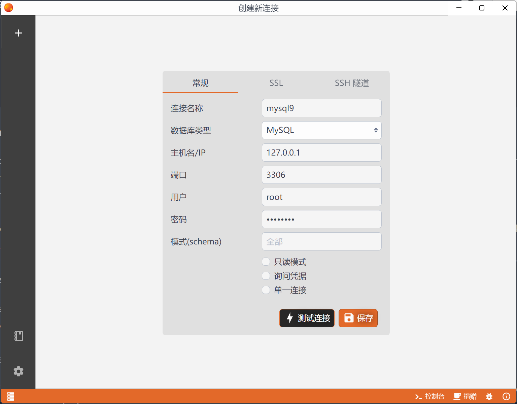Switch to the SSL tab
This screenshot has height=404, width=517.
(x=276, y=83)
